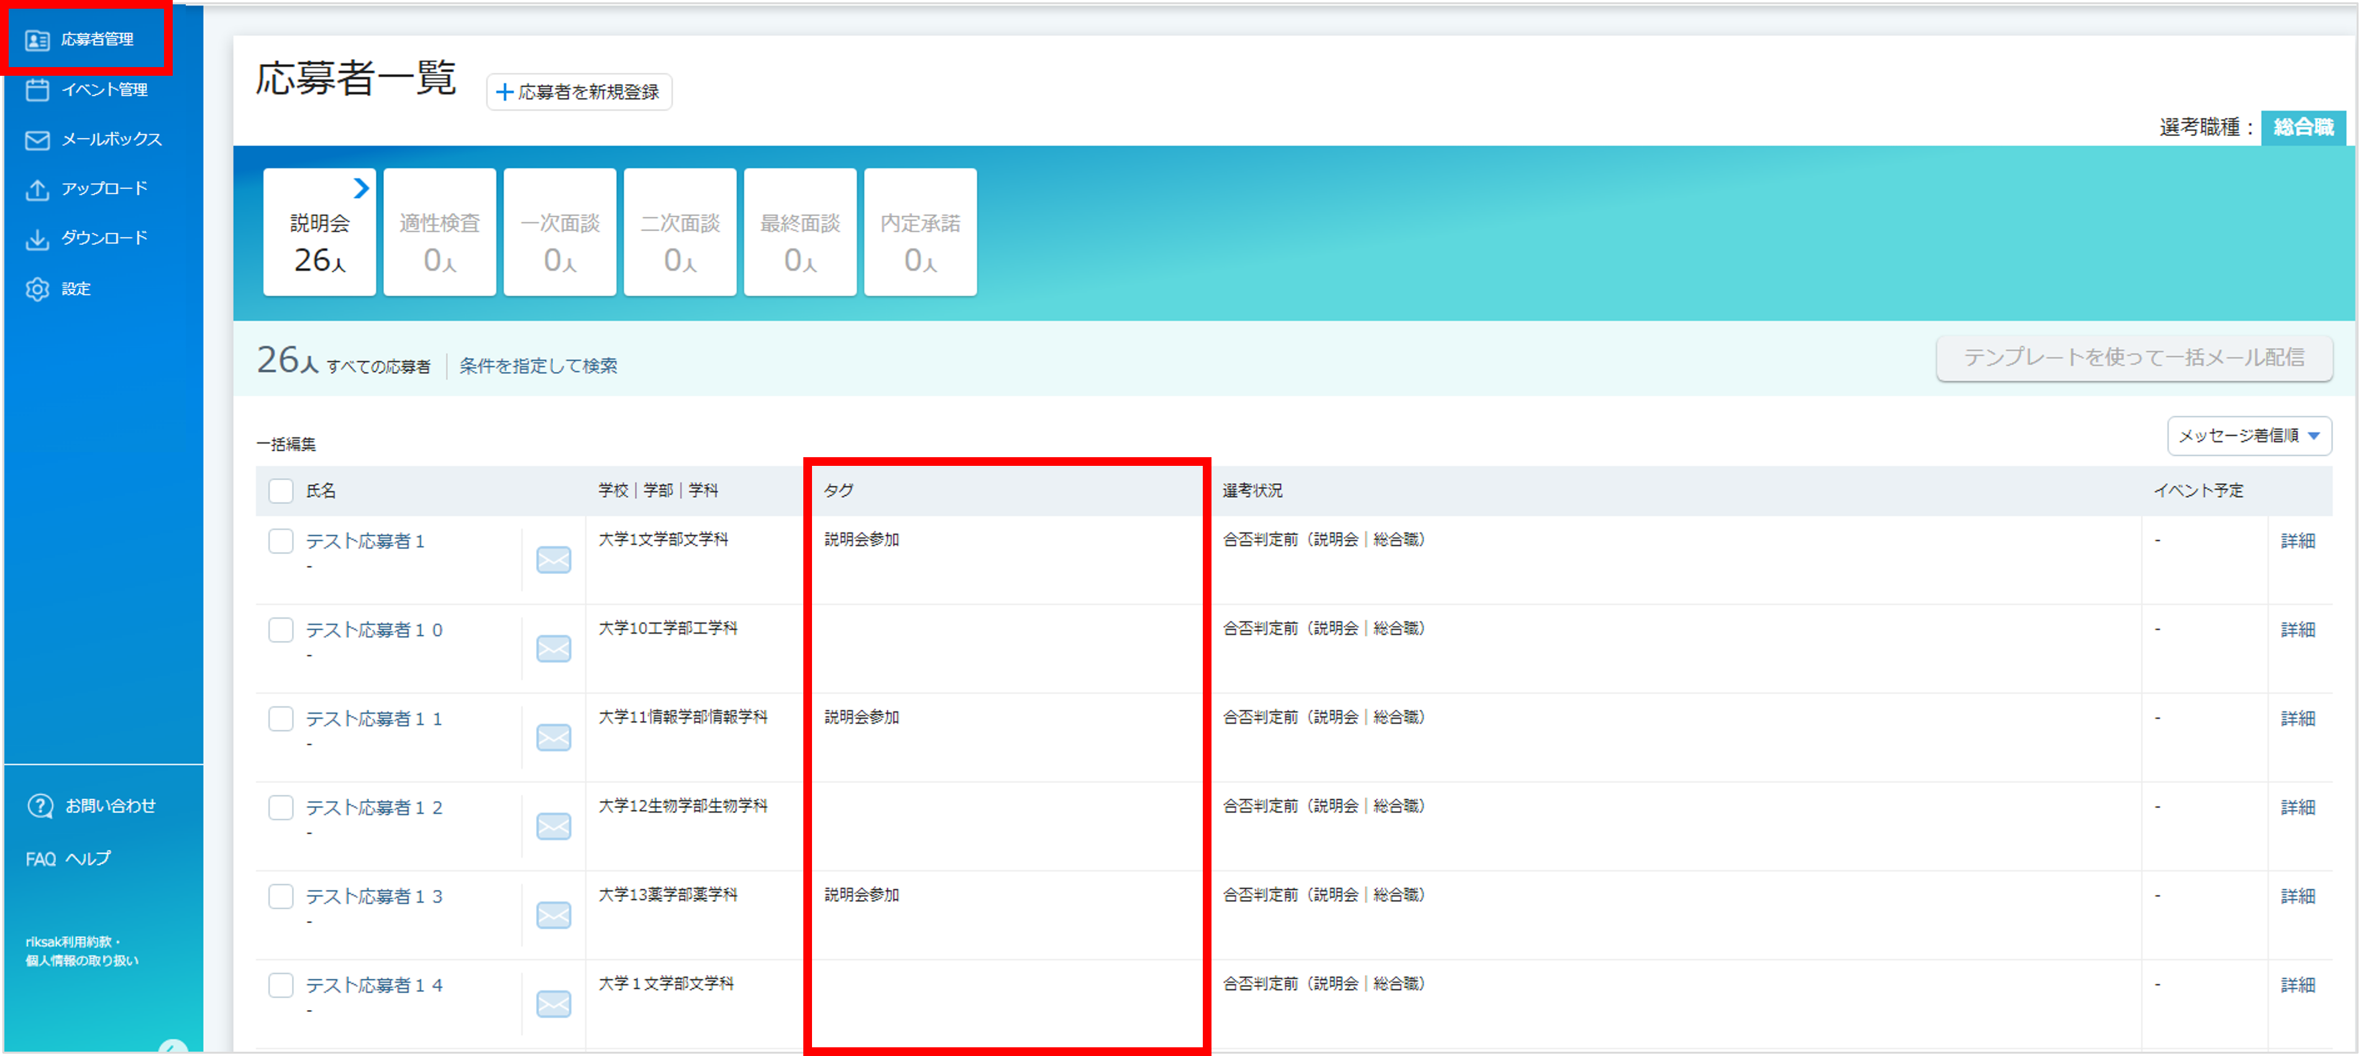Click the mail icon for テスト応募者１１
2359x1056 pixels.
pyautogui.click(x=554, y=737)
